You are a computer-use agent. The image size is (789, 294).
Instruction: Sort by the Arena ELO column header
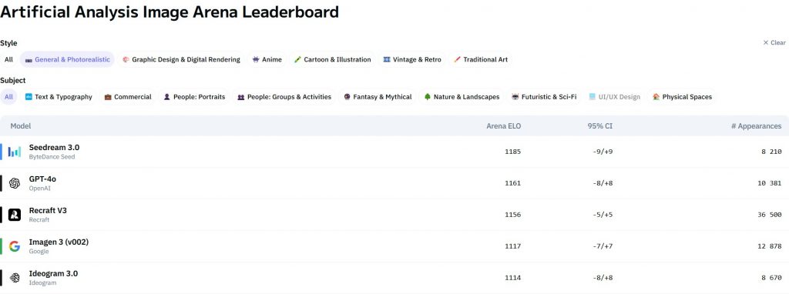pos(504,126)
